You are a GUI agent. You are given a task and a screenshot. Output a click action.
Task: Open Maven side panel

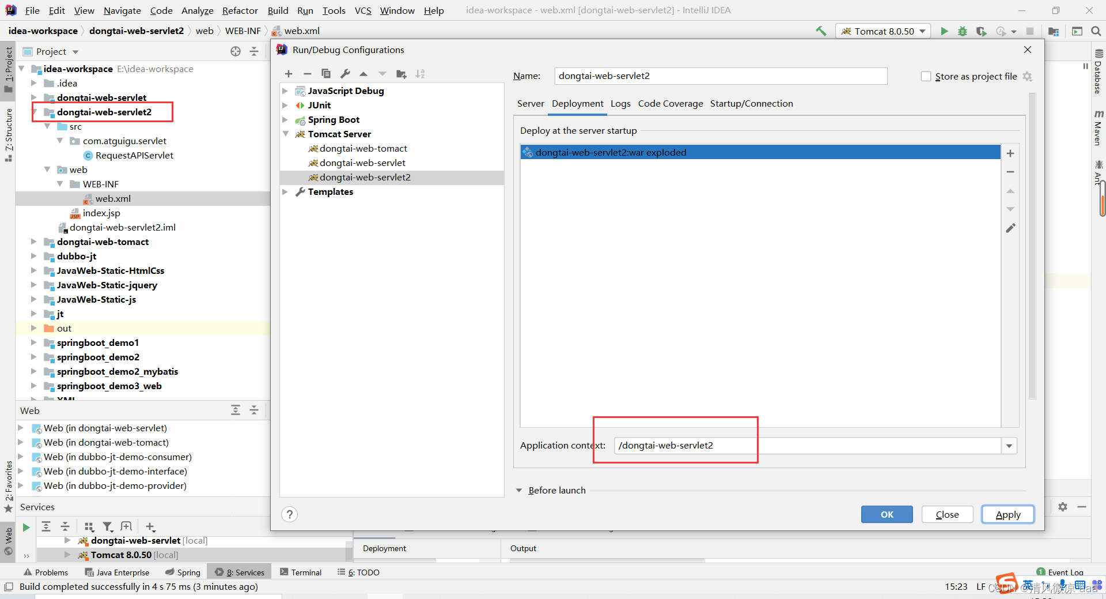pos(1099,127)
